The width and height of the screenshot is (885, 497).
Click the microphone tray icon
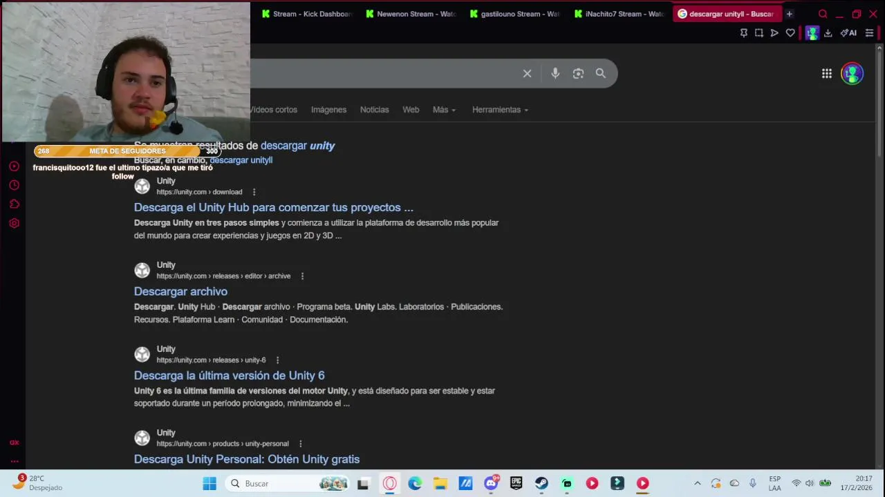[752, 484]
